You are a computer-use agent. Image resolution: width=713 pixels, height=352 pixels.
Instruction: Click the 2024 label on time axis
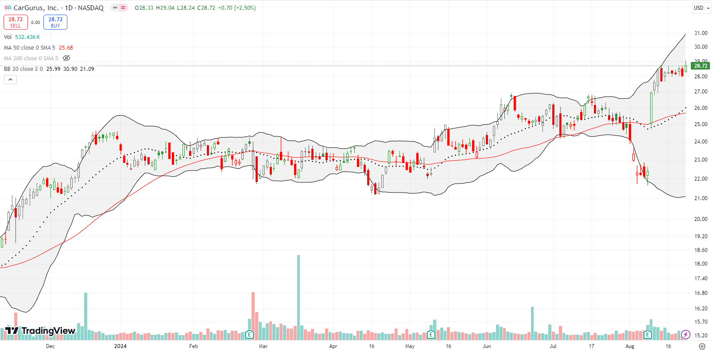120,346
